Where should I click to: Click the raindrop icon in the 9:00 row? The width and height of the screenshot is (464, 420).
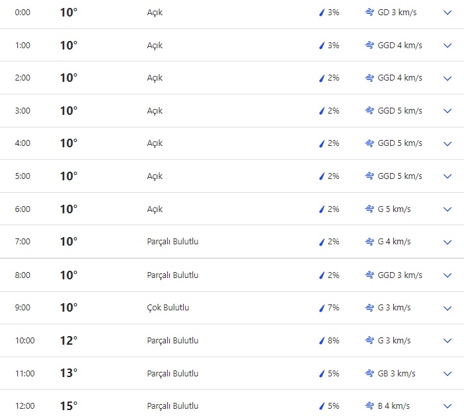(x=322, y=308)
